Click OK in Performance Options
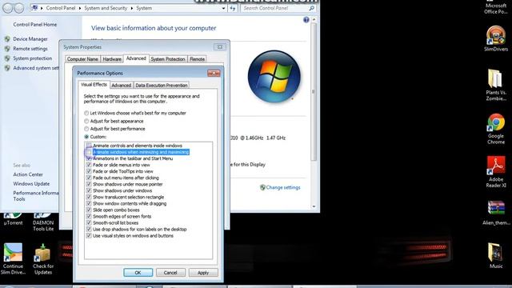 pyautogui.click(x=138, y=273)
